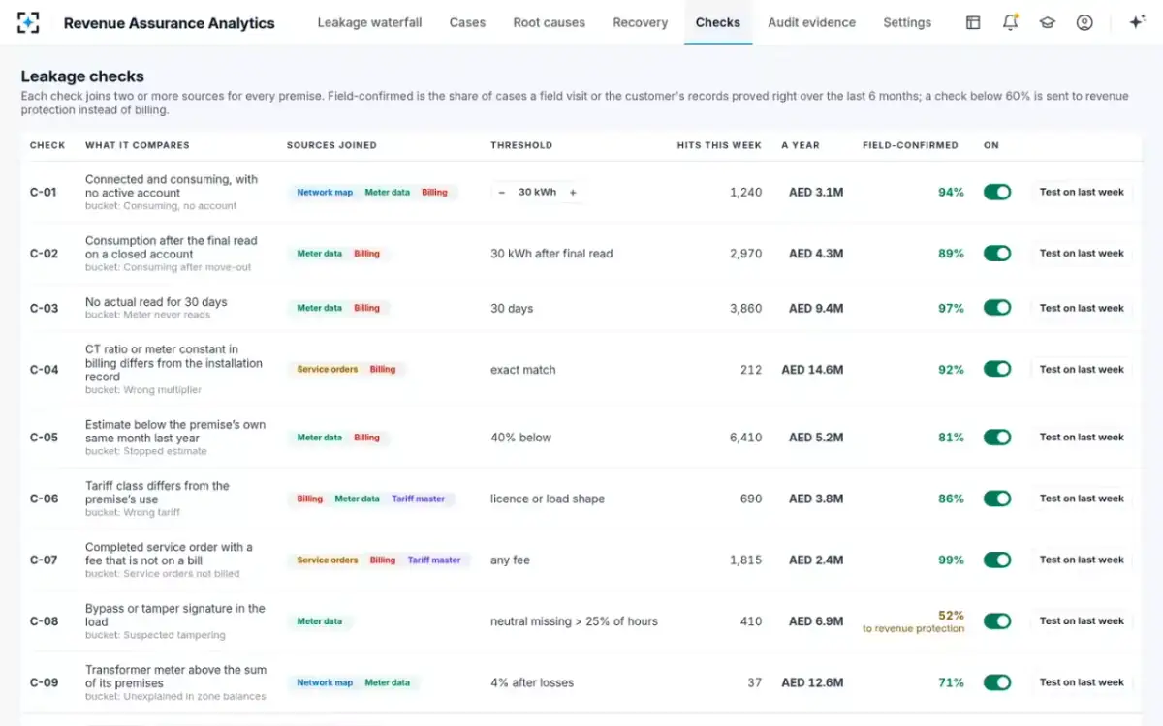Test check C-09 on last week
The width and height of the screenshot is (1163, 726).
(1082, 681)
